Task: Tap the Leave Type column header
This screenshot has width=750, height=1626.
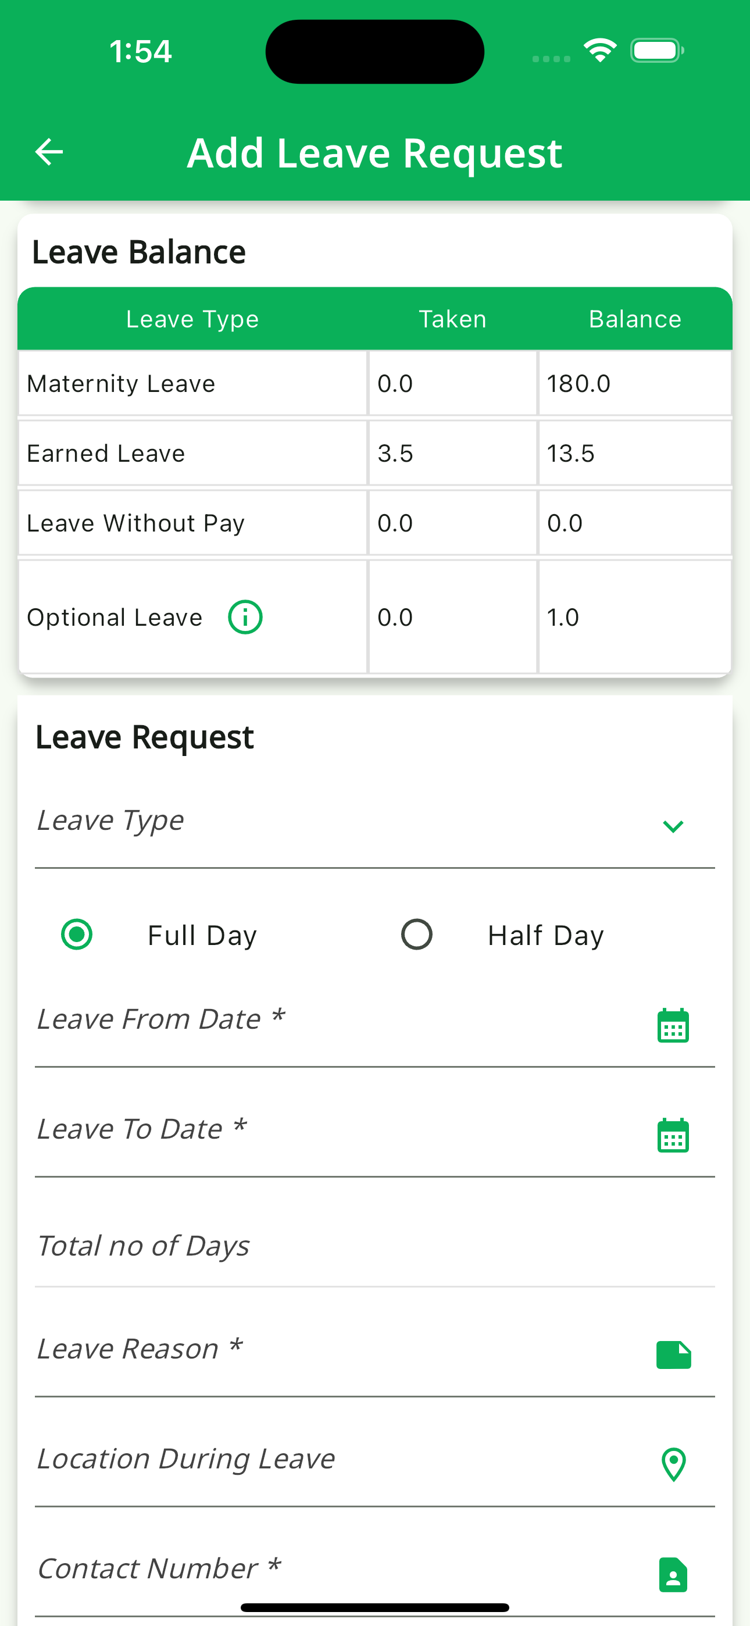Action: [x=192, y=319]
